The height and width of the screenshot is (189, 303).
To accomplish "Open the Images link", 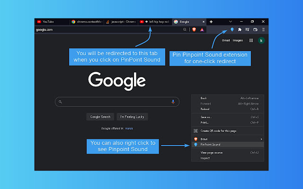I will pos(238,40).
